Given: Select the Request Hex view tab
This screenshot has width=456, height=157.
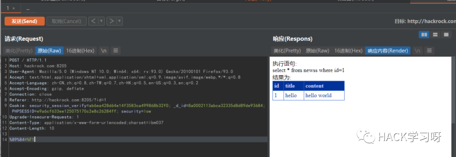Looking at the screenshot, I should point(80,51).
